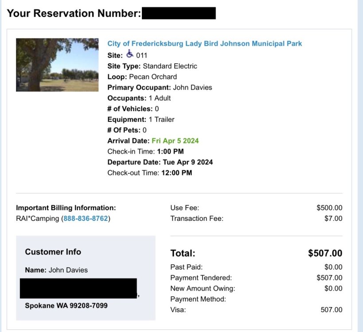The width and height of the screenshot is (363, 332).
Task: Click the 888-836-8762 phone number link
Action: pos(86,218)
